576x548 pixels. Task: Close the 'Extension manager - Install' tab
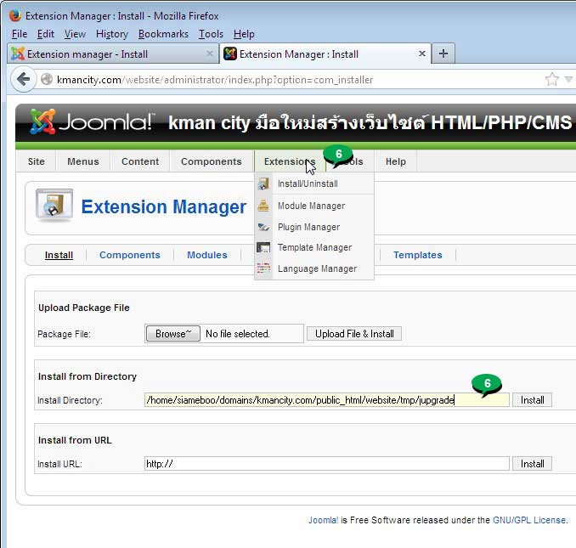(x=209, y=54)
